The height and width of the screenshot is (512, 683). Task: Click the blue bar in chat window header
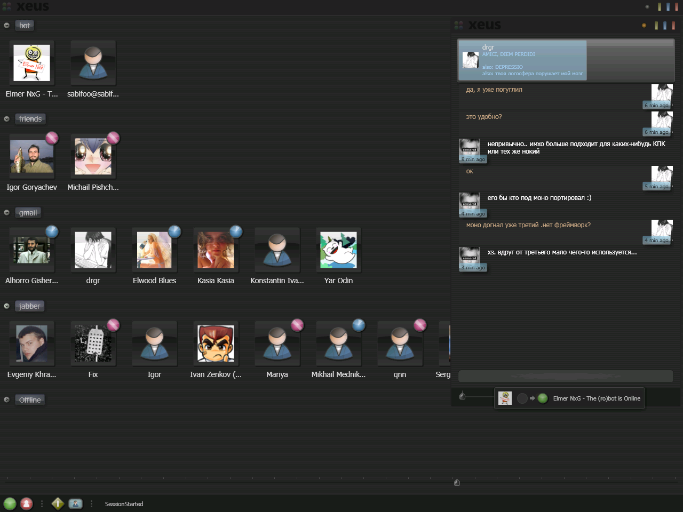(665, 26)
